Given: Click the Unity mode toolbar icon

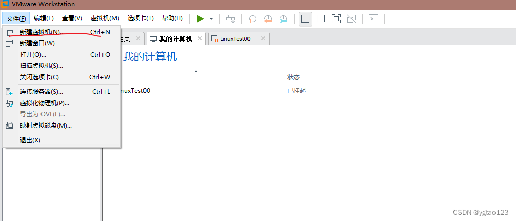Looking at the screenshot, I should (x=352, y=19).
